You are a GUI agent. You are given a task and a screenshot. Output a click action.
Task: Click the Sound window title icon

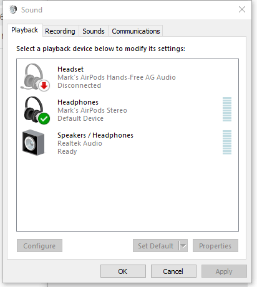point(13,9)
